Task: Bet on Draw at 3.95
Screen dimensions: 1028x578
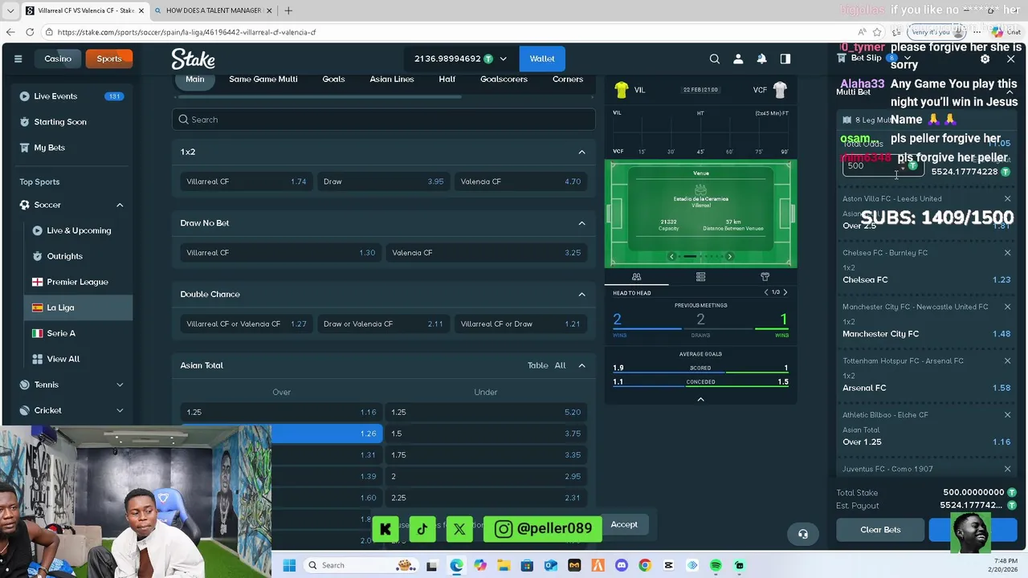Action: point(384,181)
